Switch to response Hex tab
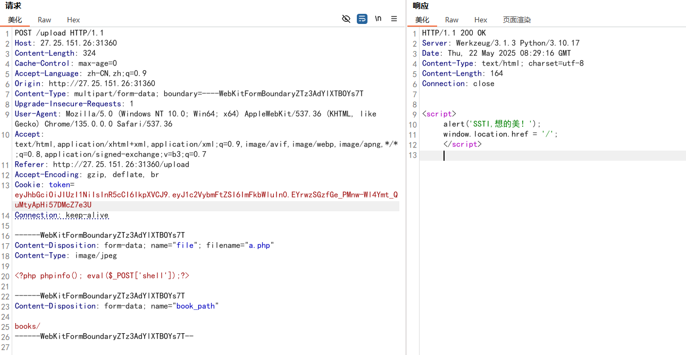The height and width of the screenshot is (355, 686). [x=481, y=20]
